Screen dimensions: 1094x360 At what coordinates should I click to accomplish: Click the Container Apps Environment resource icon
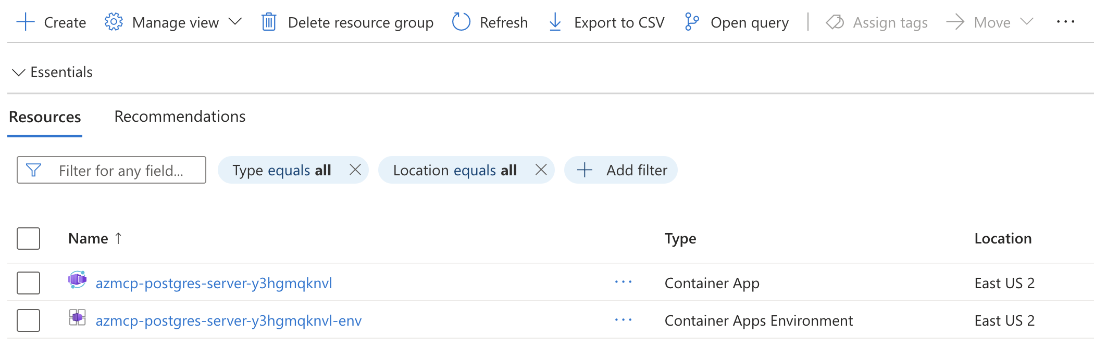click(x=77, y=317)
